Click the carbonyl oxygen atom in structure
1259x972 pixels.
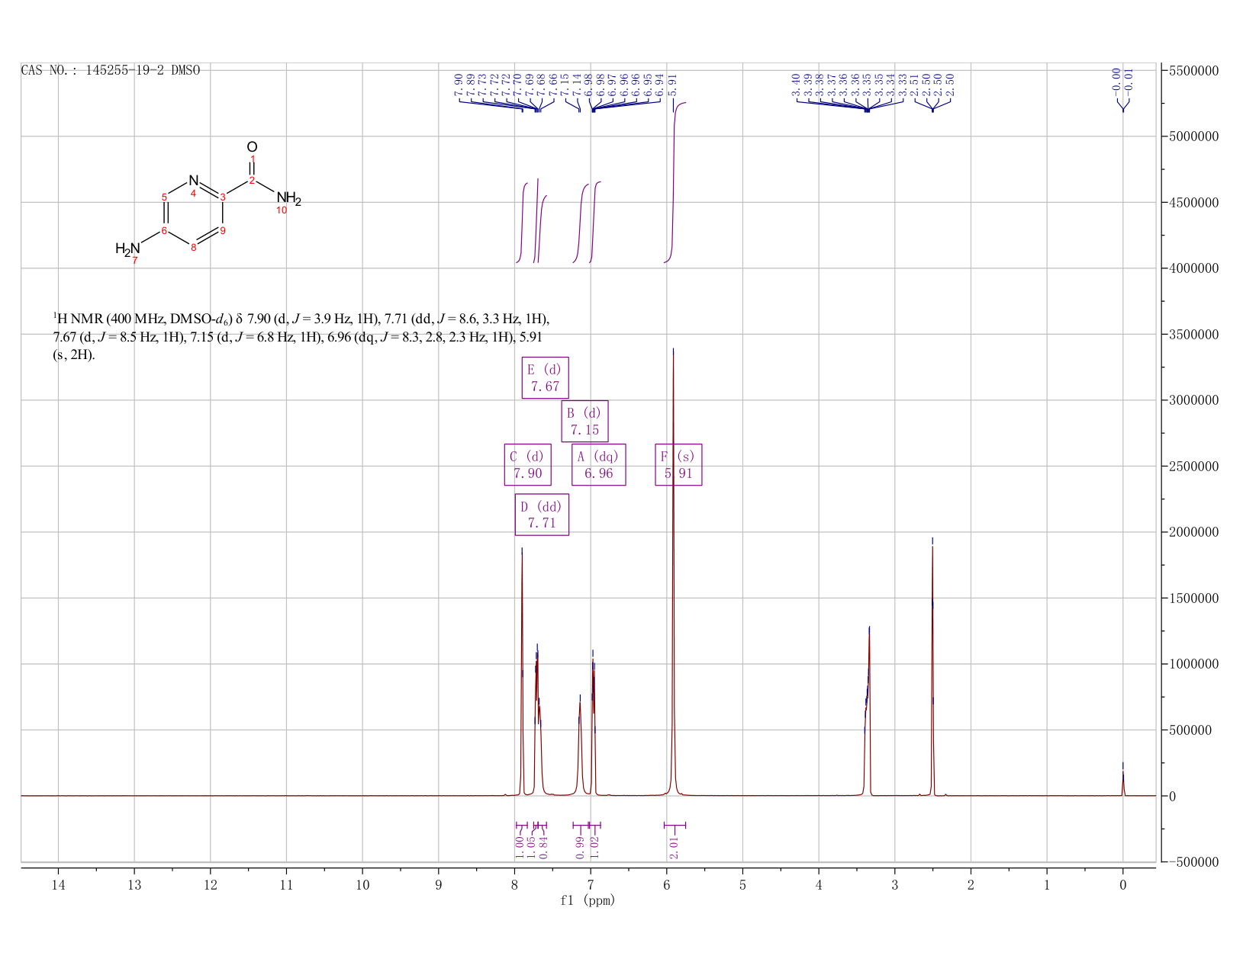[252, 146]
